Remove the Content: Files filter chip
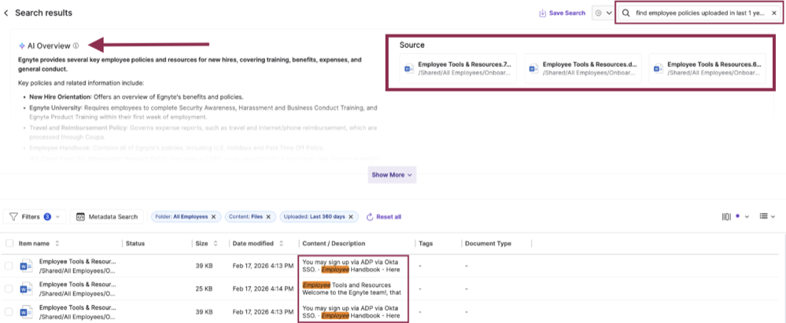The image size is (786, 323). pyautogui.click(x=268, y=217)
